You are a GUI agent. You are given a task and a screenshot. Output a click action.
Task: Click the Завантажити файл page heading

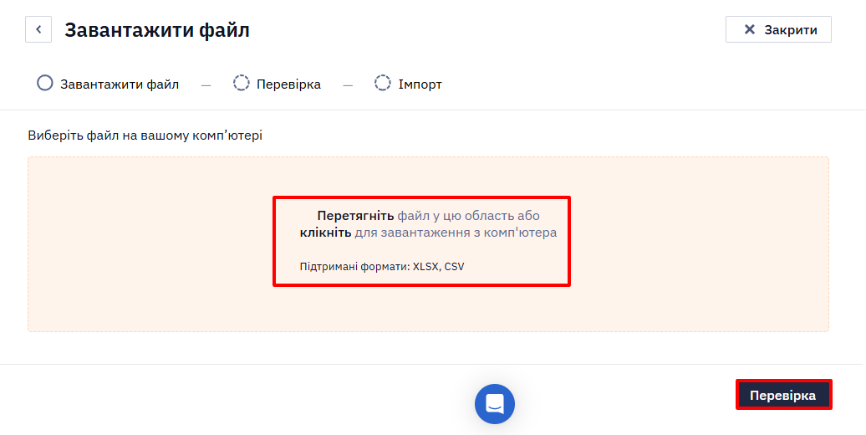(x=157, y=30)
